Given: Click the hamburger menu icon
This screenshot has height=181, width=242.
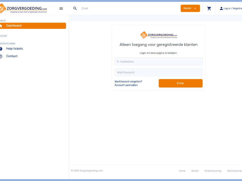Looking at the screenshot, I should [61, 8].
